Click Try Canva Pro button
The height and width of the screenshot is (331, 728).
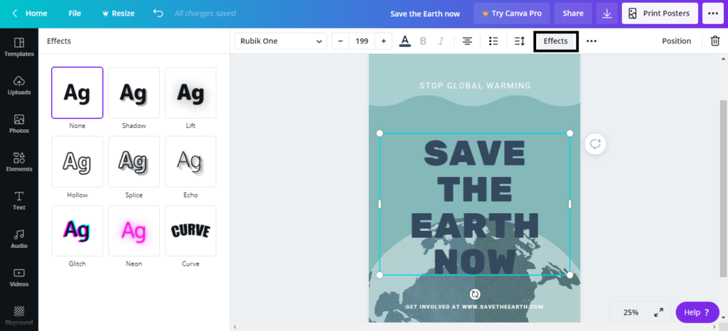point(512,13)
